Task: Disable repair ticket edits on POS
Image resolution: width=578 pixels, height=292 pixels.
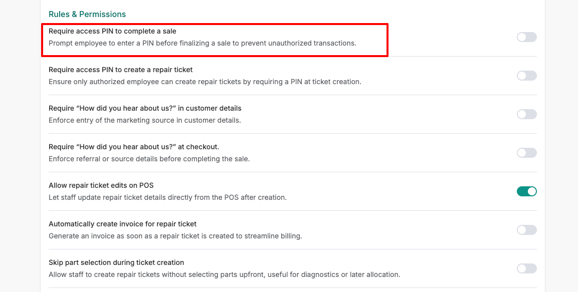Action: pos(526,191)
